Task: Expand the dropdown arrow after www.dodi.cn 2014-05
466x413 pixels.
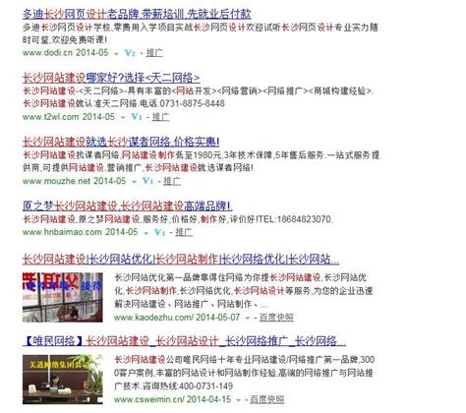Action: (x=116, y=54)
